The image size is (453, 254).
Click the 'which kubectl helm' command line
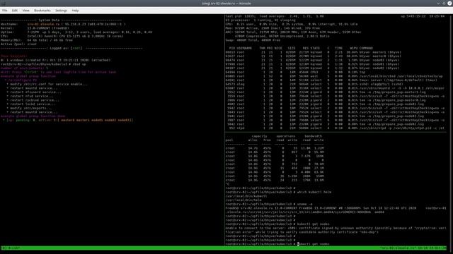[314, 192]
